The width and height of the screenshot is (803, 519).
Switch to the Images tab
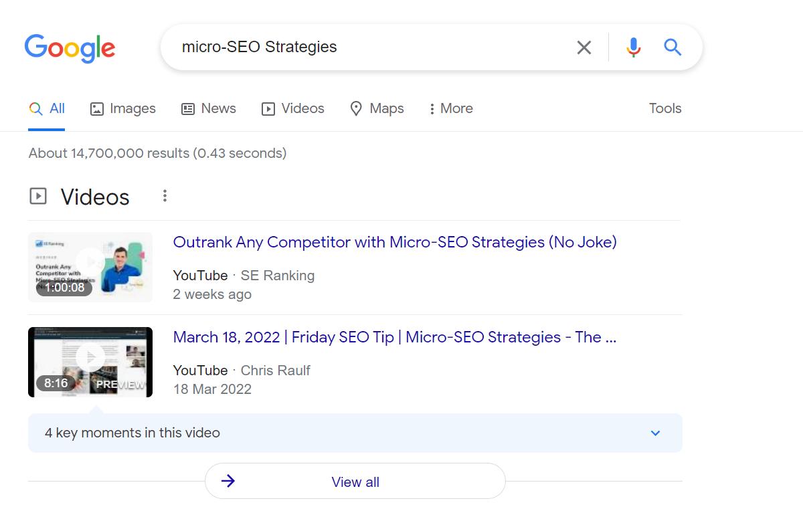[123, 108]
